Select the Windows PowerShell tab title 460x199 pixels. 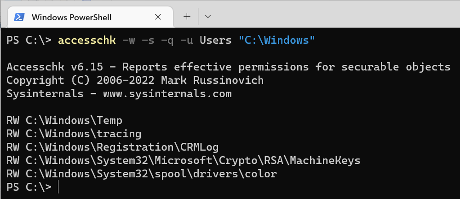pos(71,18)
